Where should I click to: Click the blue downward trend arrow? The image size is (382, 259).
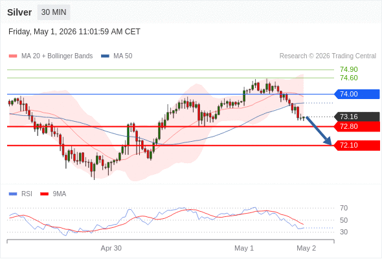[x=319, y=131]
